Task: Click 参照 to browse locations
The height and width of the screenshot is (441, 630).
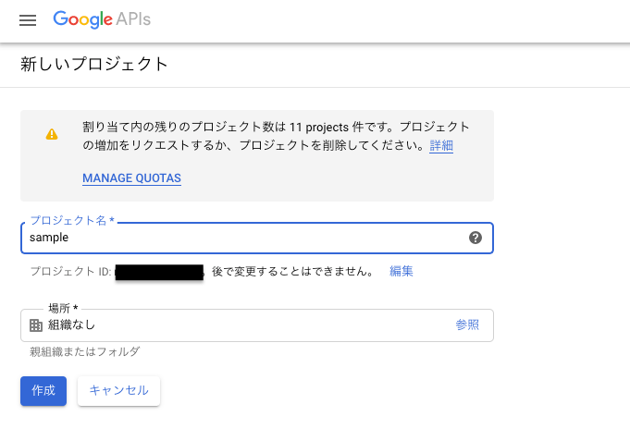Action: (x=467, y=325)
